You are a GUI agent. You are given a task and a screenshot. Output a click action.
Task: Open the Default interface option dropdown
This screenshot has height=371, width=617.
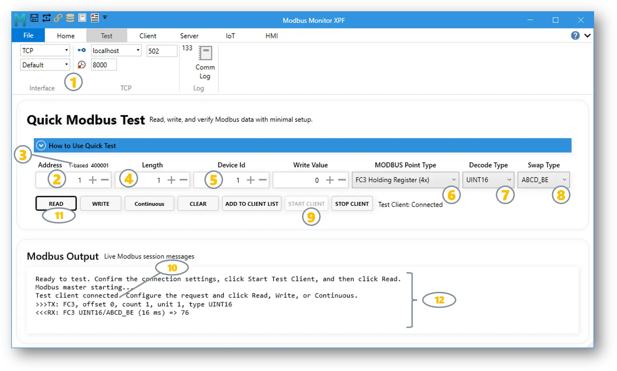point(45,65)
